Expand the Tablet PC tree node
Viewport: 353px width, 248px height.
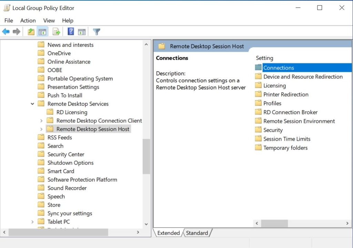coord(32,222)
